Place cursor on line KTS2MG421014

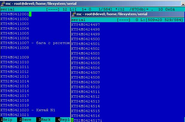[x=15, y=81]
